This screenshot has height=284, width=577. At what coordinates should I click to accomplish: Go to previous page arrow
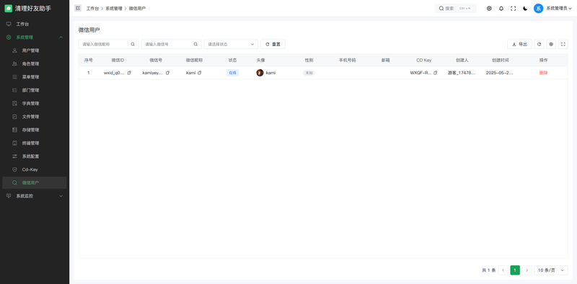(503, 270)
